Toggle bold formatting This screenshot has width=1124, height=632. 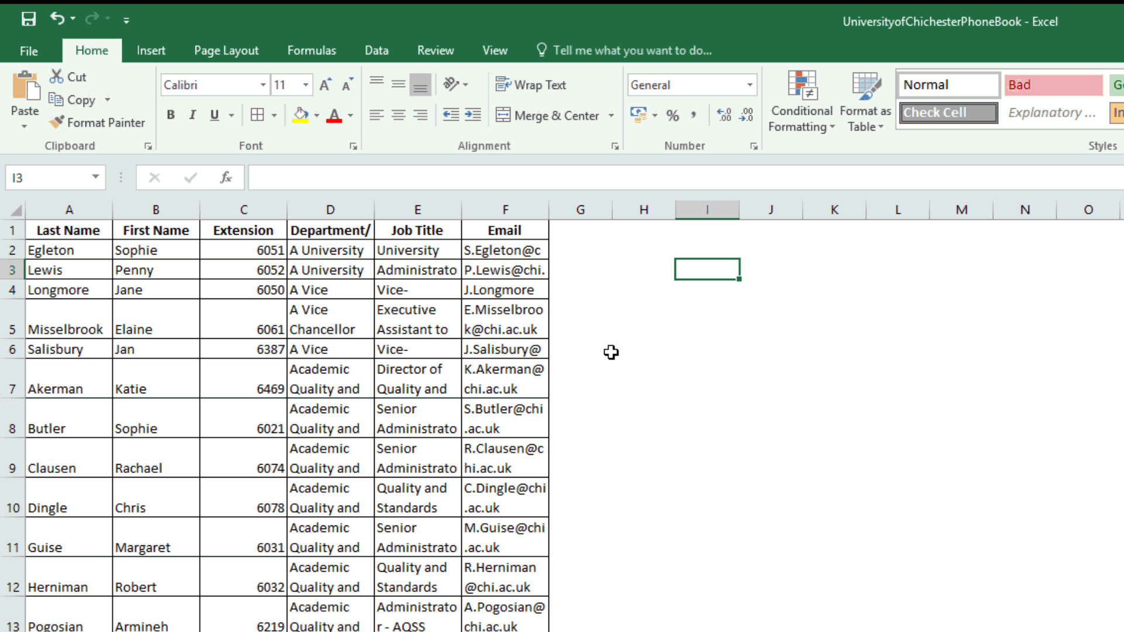pyautogui.click(x=171, y=115)
